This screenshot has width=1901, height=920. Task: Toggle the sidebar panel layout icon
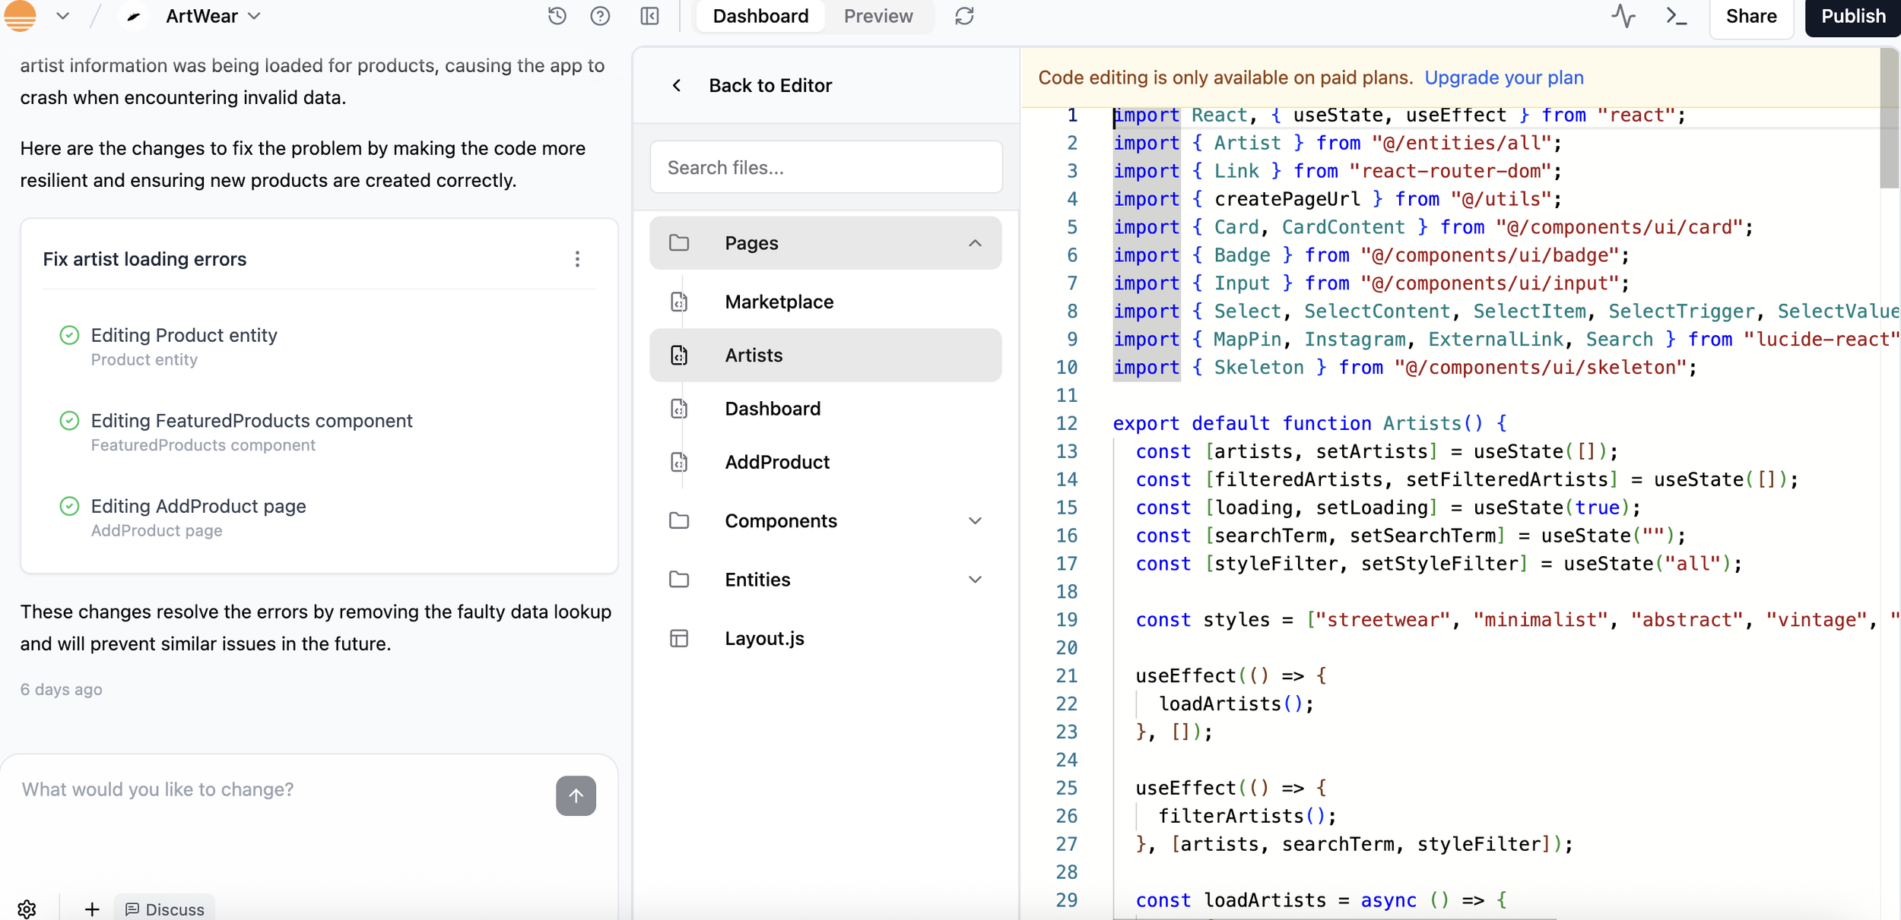[649, 16]
